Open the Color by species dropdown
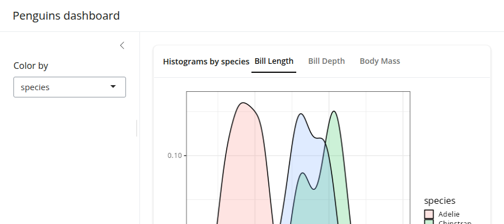Image resolution: width=504 pixels, height=224 pixels. (x=69, y=87)
